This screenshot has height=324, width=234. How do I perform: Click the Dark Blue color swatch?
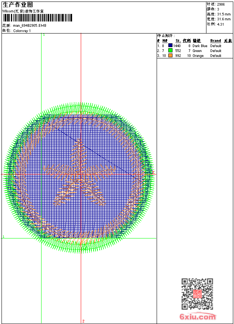[170, 46]
